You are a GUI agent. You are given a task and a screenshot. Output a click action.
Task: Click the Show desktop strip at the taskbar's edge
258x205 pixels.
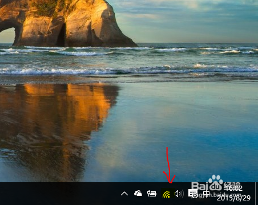tap(256, 194)
